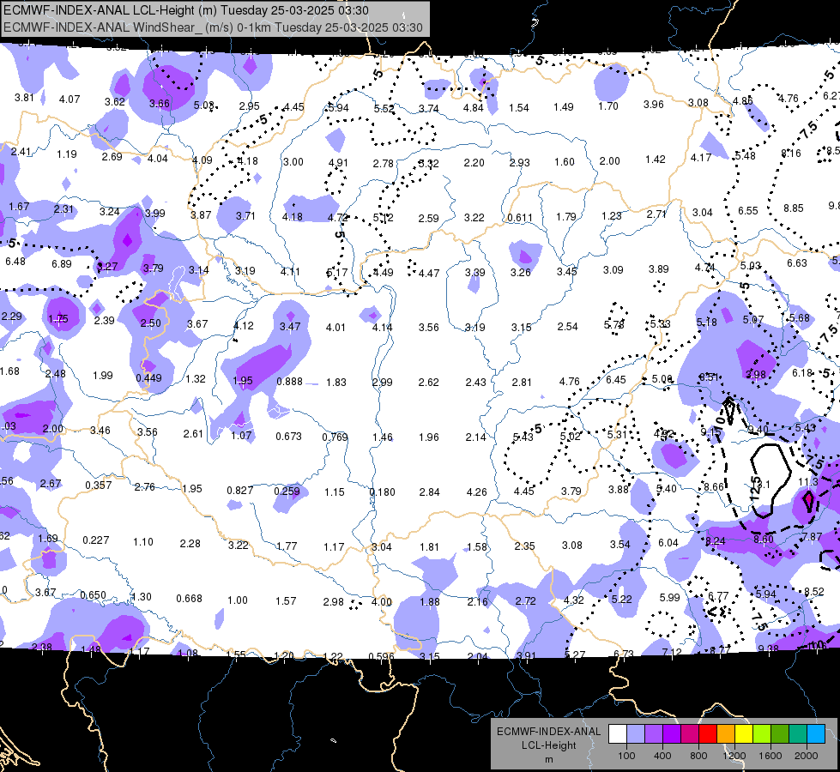Click the wind shear value 2.84

(x=430, y=492)
